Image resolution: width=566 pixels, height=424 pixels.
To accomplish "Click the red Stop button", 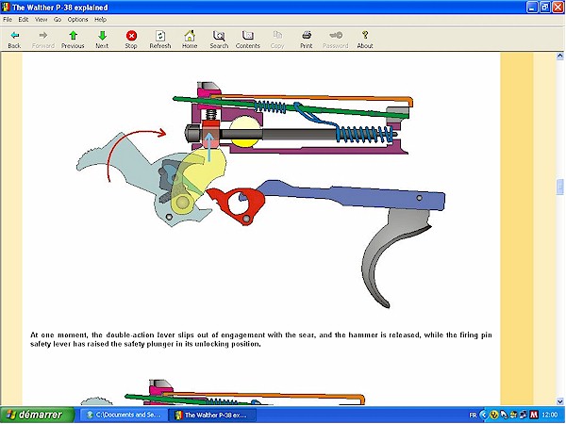I will [131, 40].
